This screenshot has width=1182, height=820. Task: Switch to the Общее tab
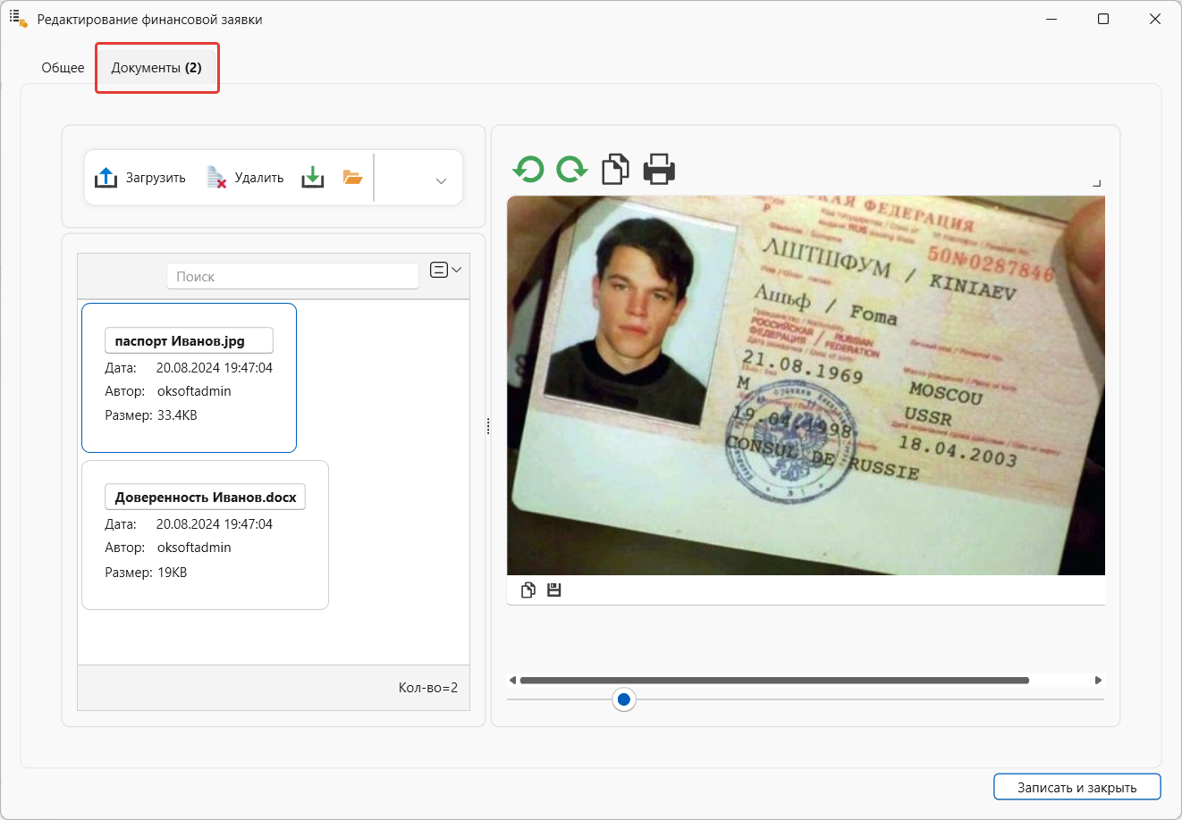tap(63, 67)
